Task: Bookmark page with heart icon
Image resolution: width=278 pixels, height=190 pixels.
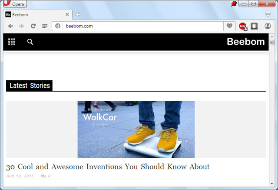Action: click(x=229, y=26)
